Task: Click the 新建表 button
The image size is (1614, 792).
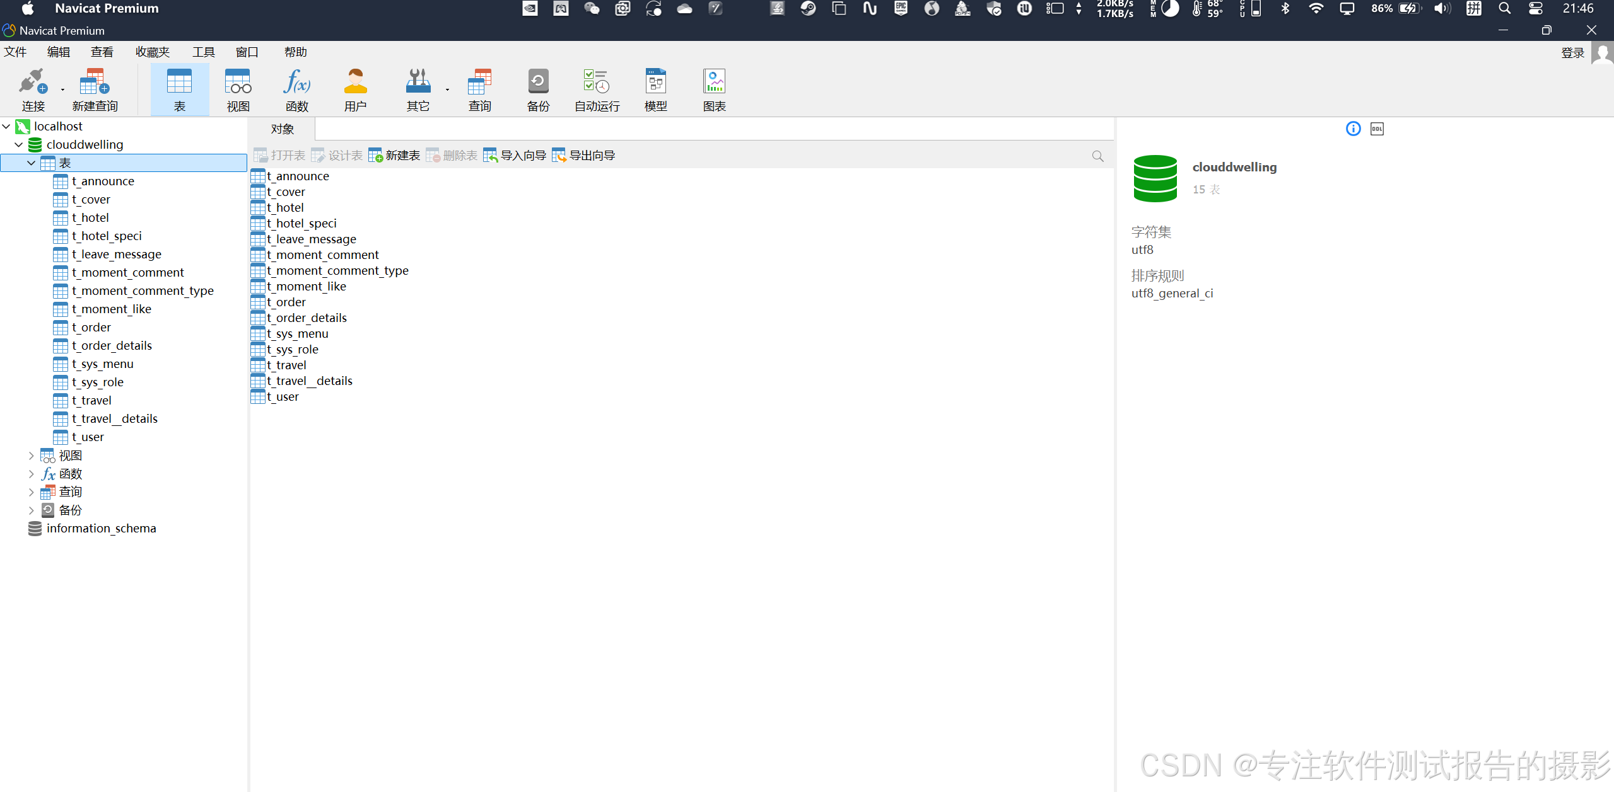Action: (395, 156)
